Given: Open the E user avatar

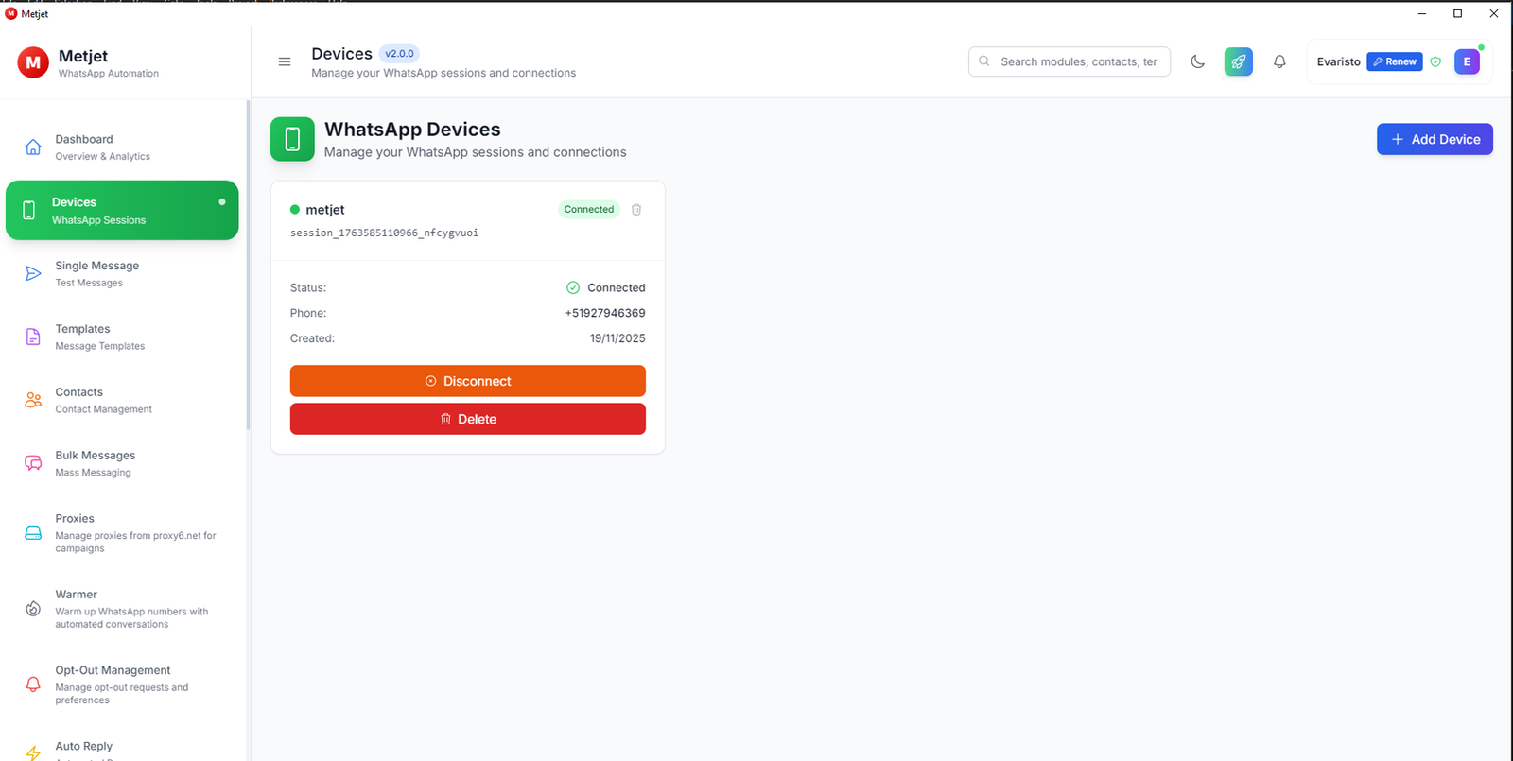Looking at the screenshot, I should (x=1467, y=61).
